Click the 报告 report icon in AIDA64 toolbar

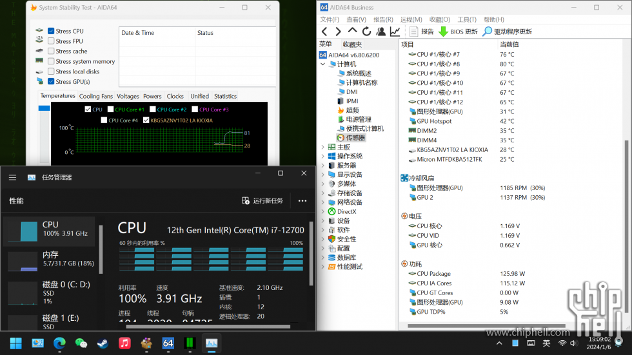click(413, 32)
